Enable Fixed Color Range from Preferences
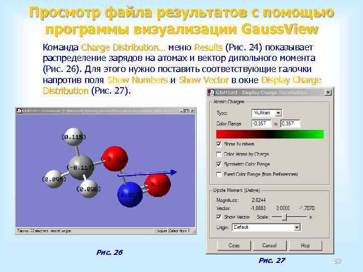 (219, 174)
